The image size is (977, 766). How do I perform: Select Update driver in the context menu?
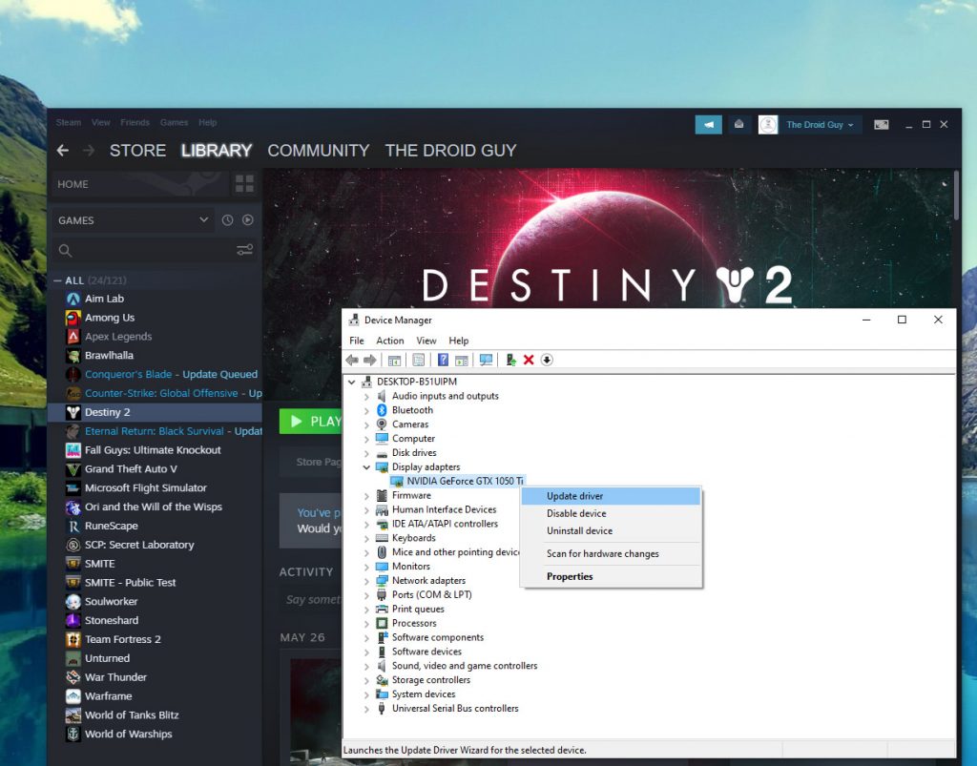(x=612, y=496)
